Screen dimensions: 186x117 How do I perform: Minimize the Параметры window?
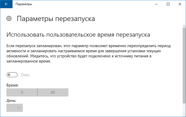click(156, 4)
